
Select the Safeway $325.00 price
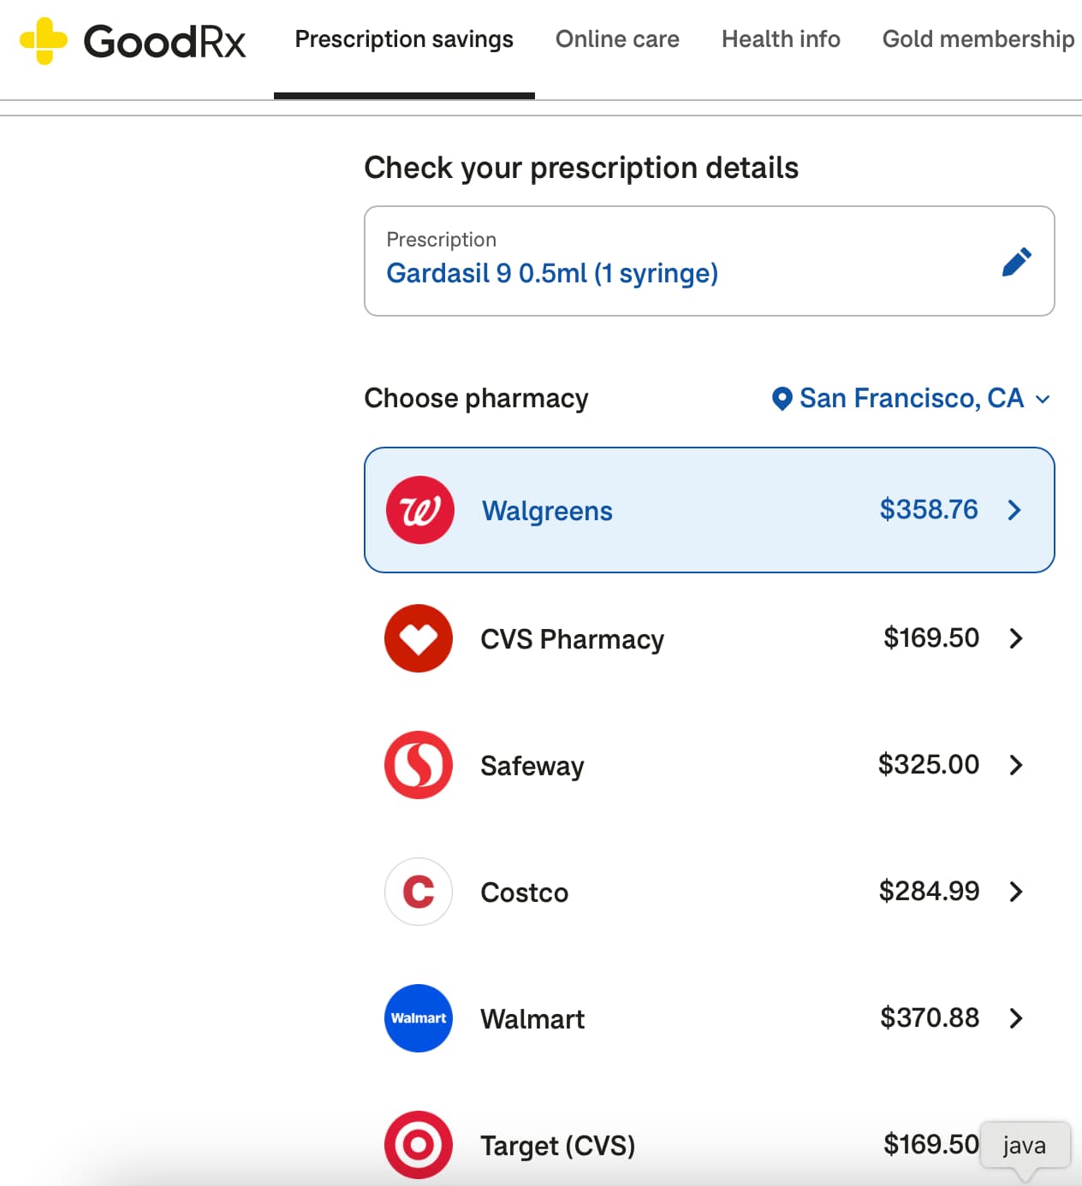(x=928, y=764)
